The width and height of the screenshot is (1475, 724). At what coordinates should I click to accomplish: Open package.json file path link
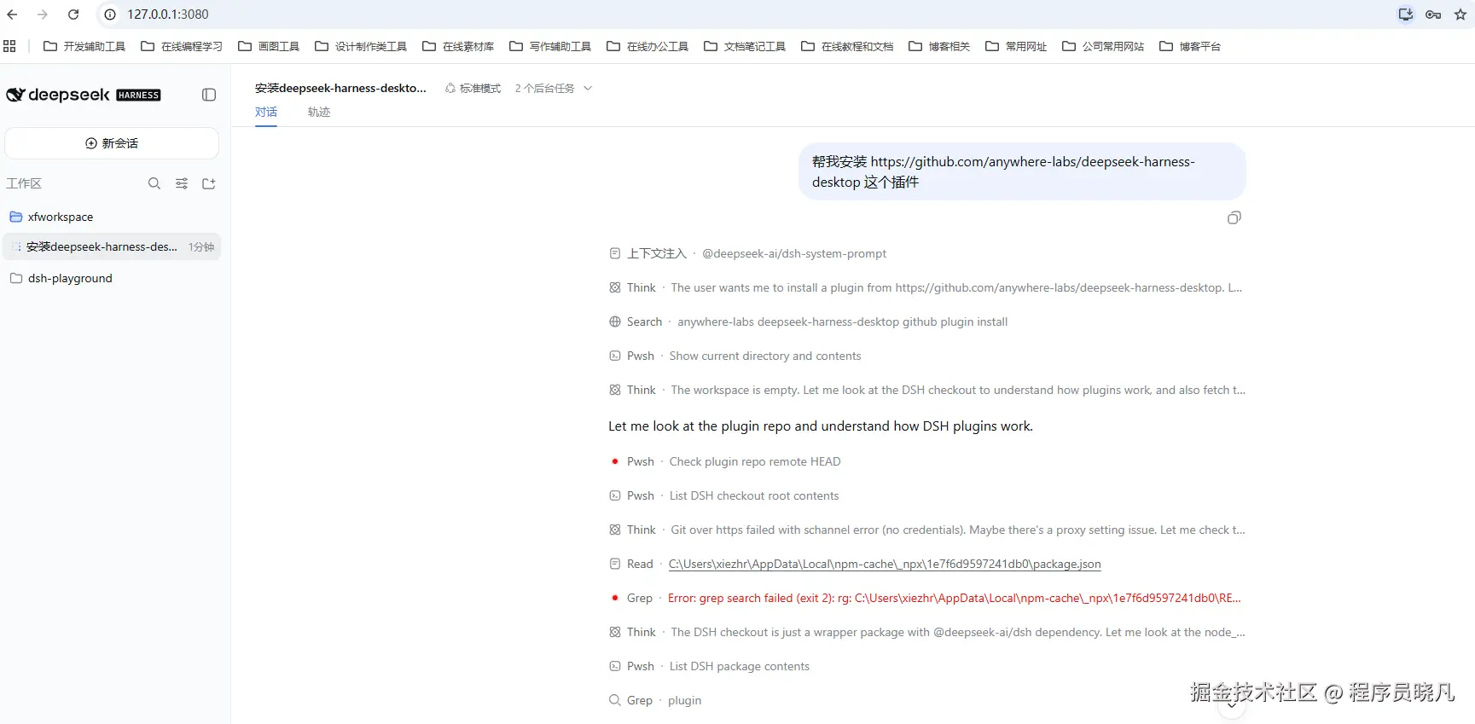[885, 564]
